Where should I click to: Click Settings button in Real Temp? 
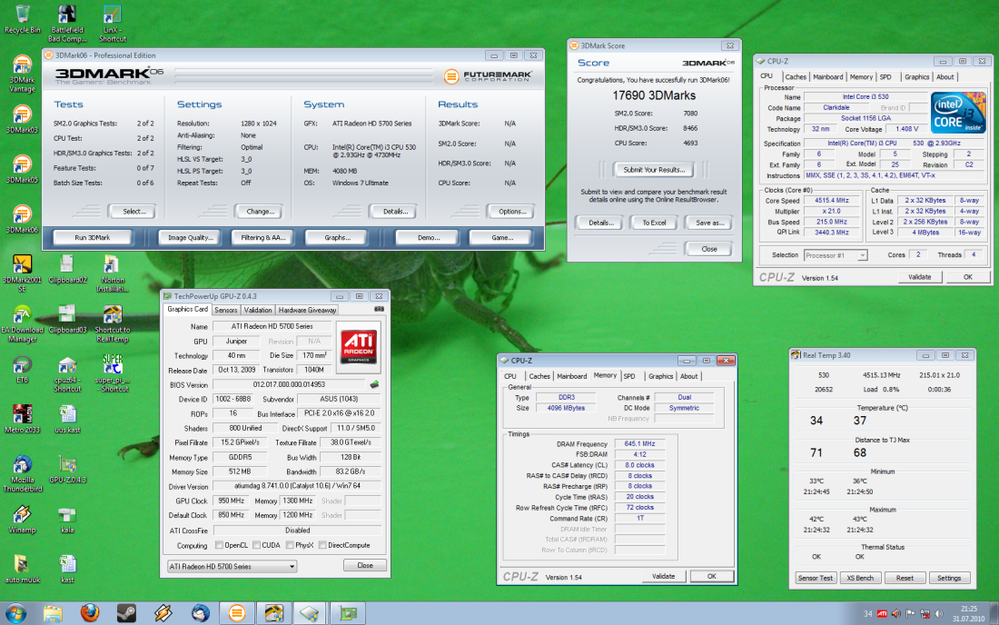coord(949,578)
